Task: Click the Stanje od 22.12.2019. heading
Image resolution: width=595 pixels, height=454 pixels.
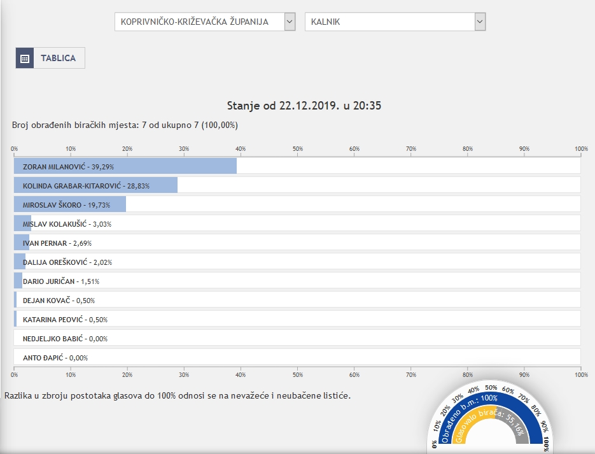Action: [304, 106]
